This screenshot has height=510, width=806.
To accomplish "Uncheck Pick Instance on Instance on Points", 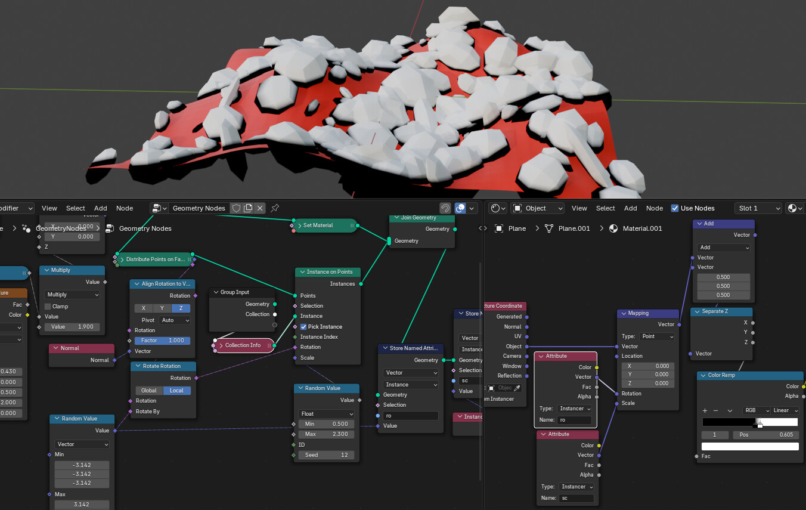I will [303, 327].
